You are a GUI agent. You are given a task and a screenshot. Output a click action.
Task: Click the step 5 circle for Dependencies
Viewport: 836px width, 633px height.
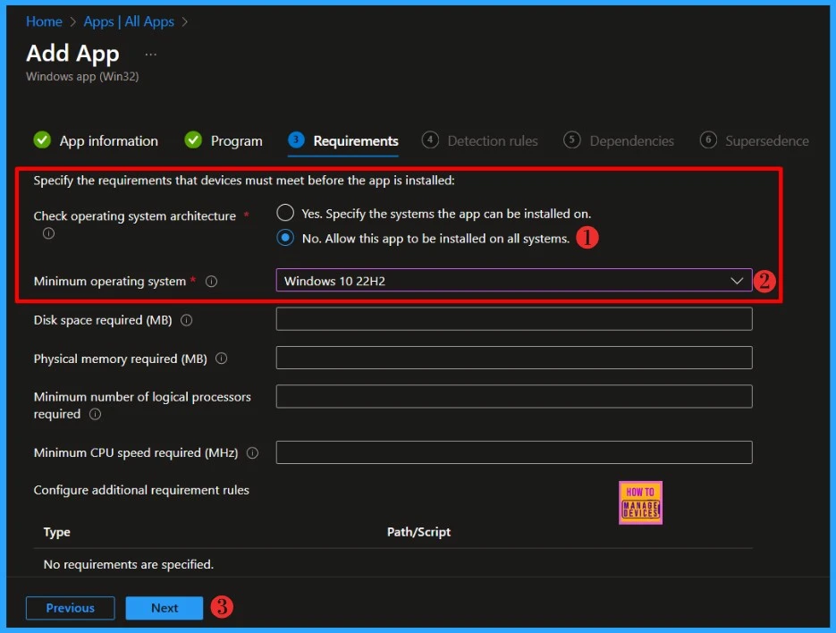click(x=572, y=139)
